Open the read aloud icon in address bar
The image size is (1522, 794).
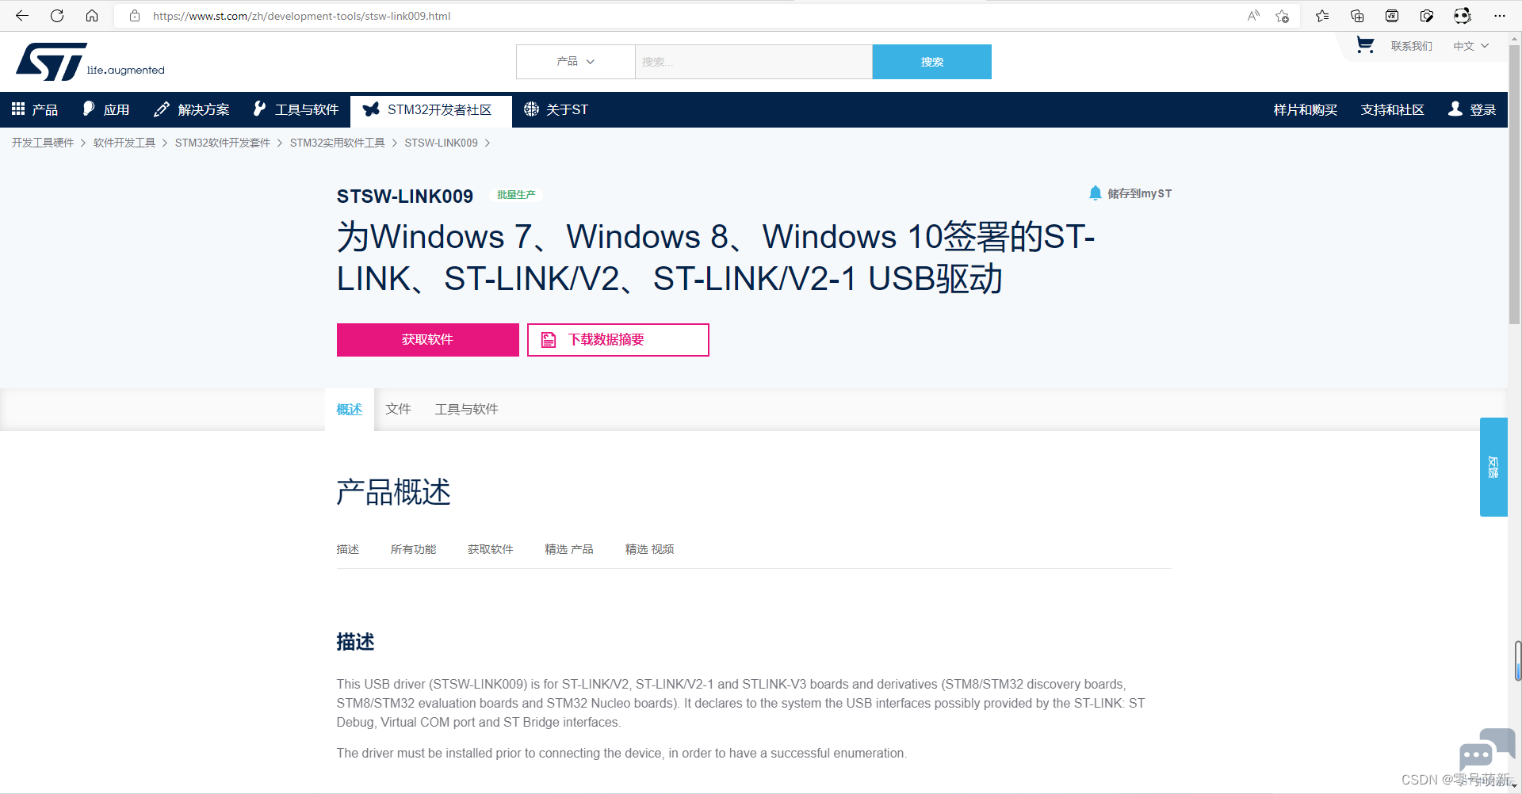click(1253, 16)
